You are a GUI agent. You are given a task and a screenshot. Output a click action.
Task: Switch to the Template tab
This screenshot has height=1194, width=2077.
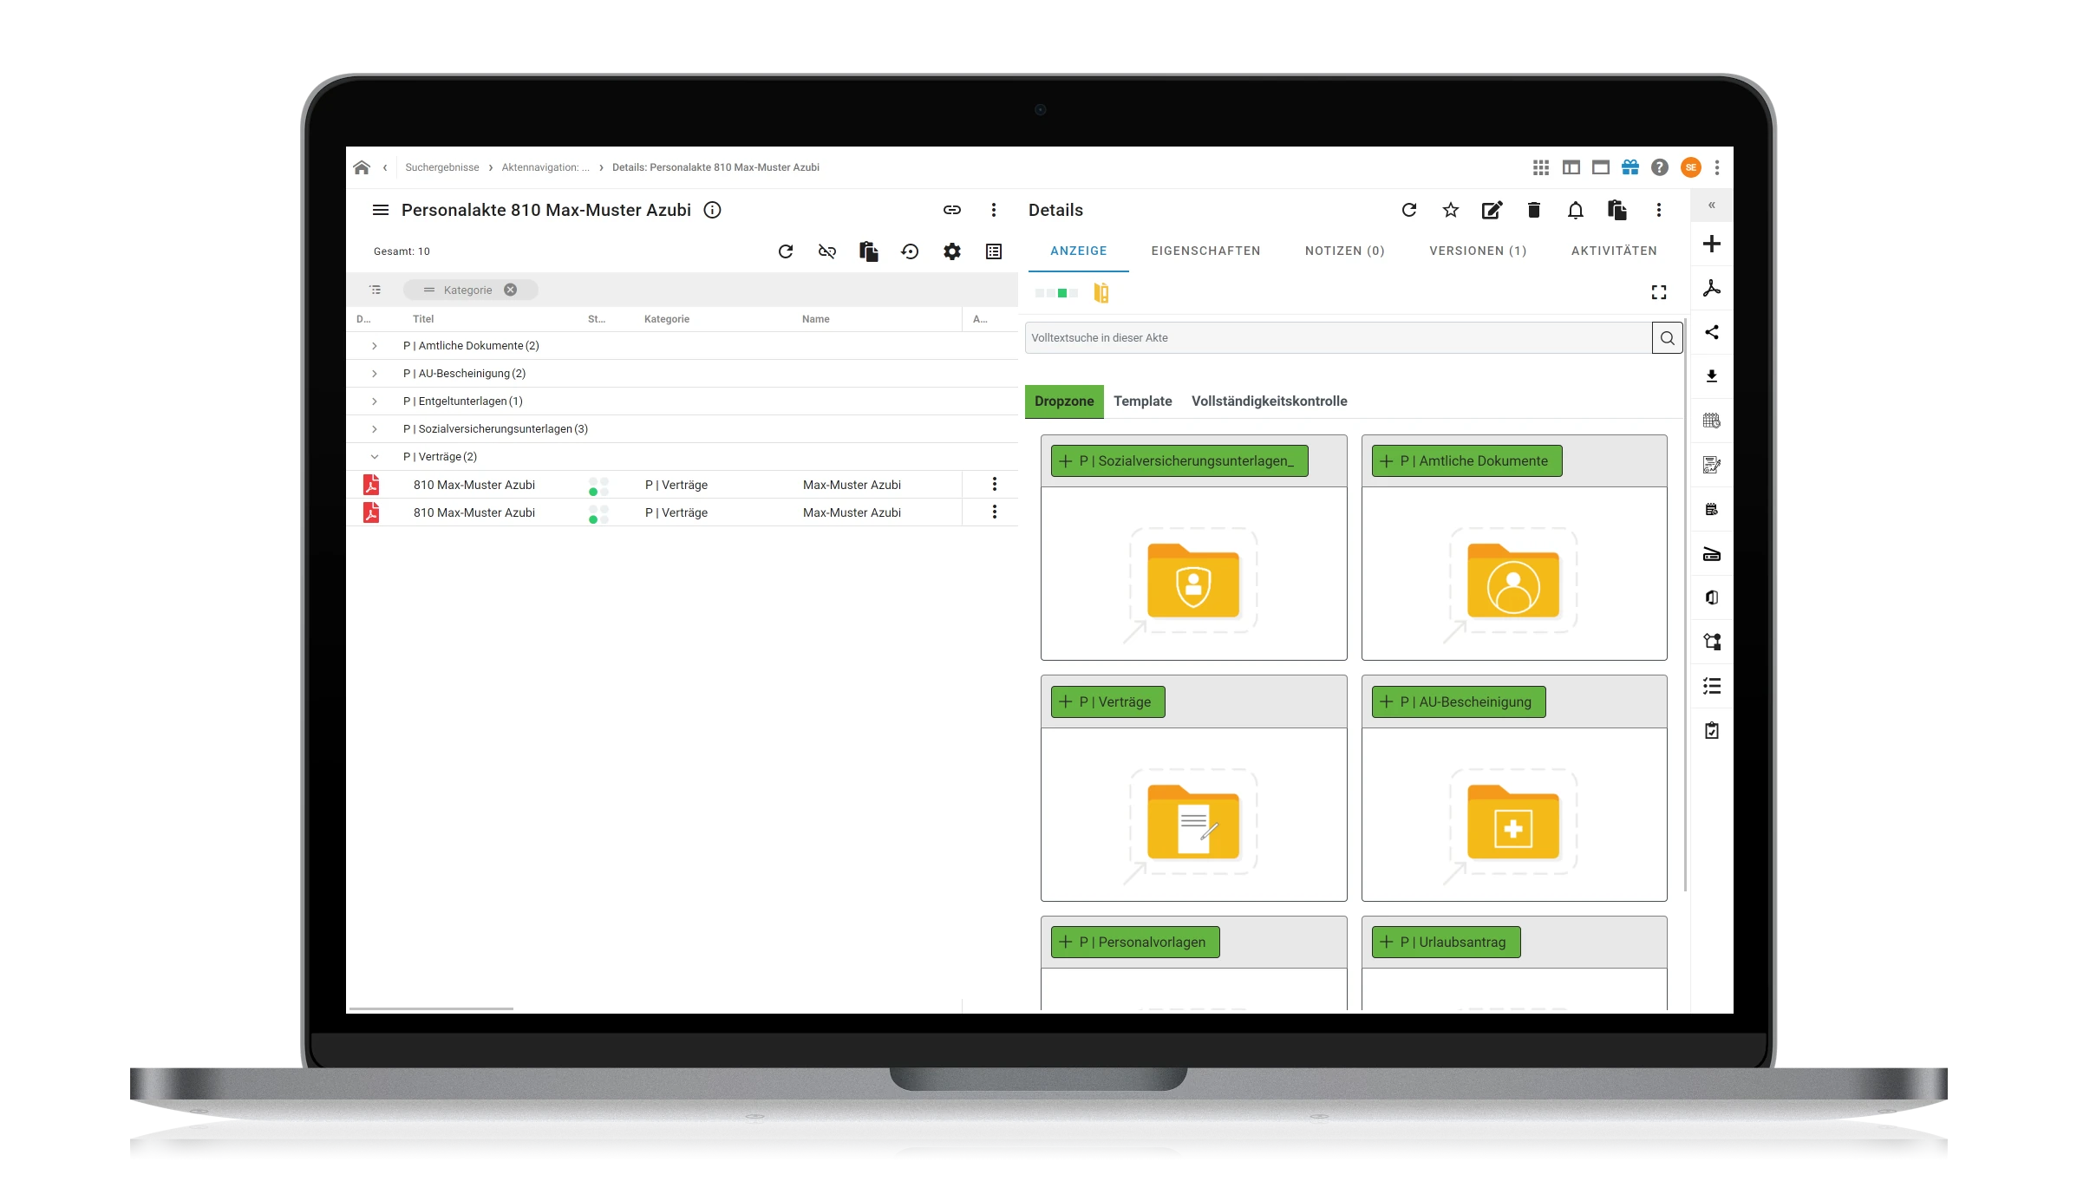point(1141,401)
